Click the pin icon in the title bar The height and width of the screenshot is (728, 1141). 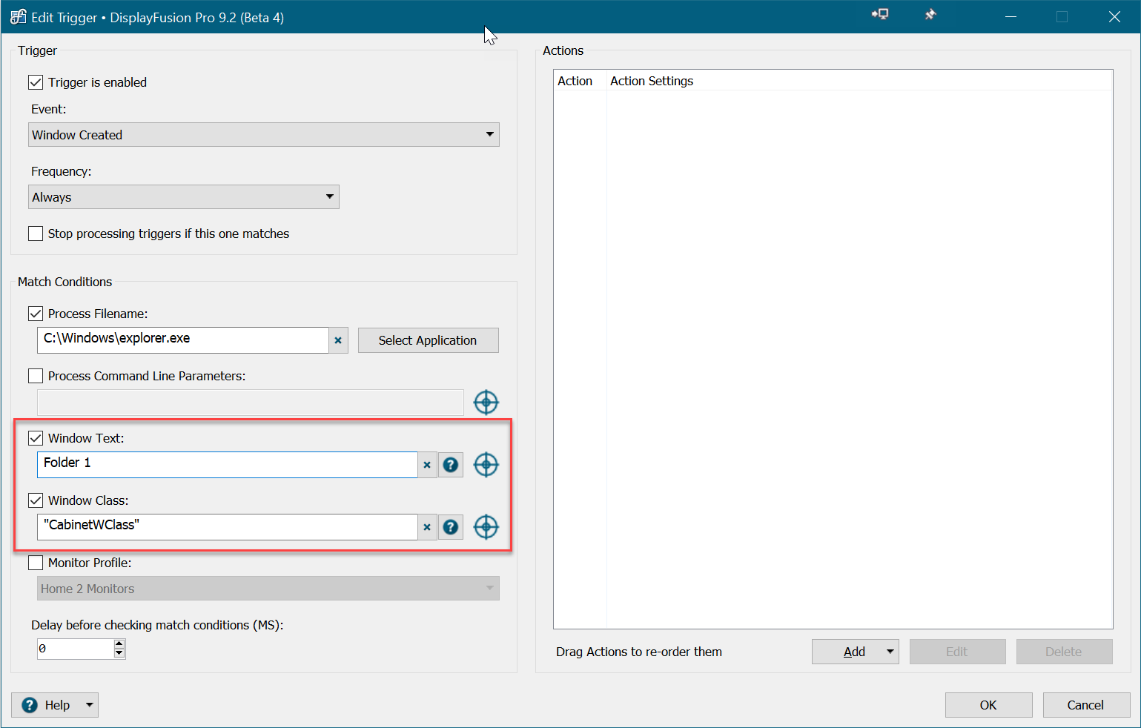coord(930,15)
